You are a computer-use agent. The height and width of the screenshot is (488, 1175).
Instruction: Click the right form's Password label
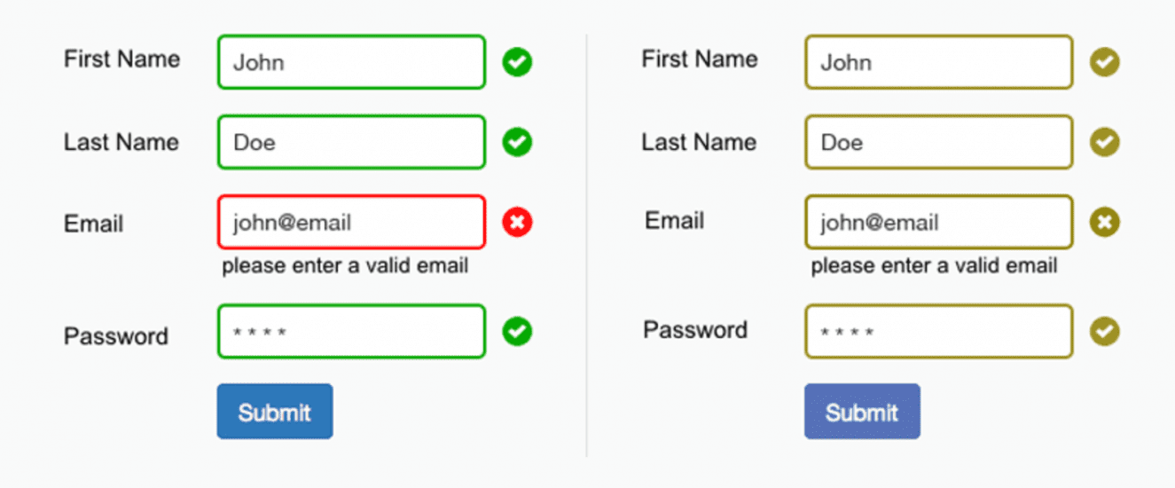[695, 330]
